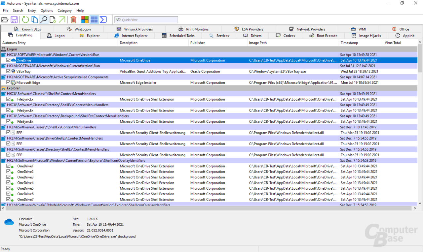Switch to the WinLogon tab
Viewport: 423px width, 252px height.
pyautogui.click(x=79, y=29)
